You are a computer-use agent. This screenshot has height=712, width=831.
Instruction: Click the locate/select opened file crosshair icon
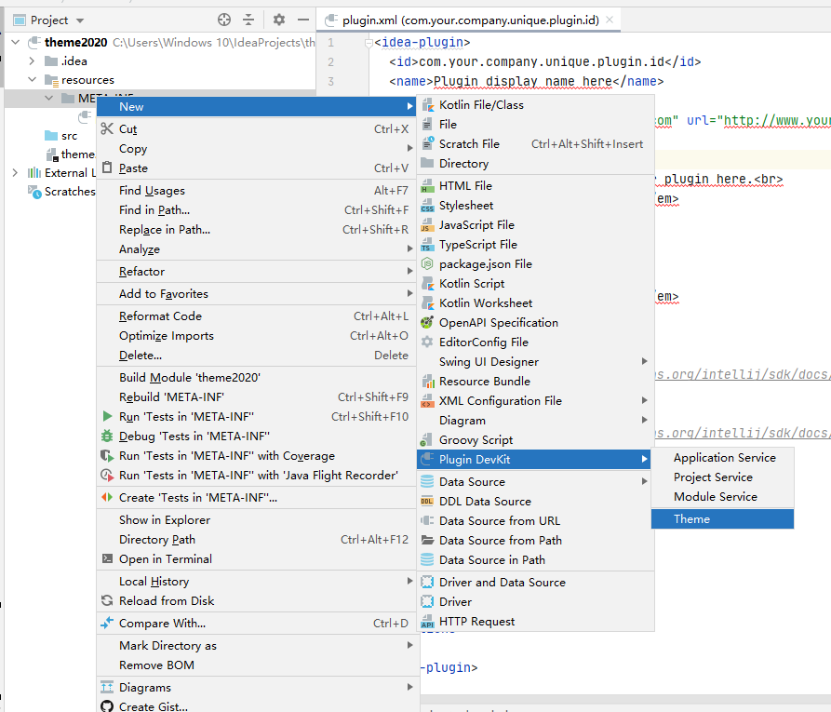point(224,20)
